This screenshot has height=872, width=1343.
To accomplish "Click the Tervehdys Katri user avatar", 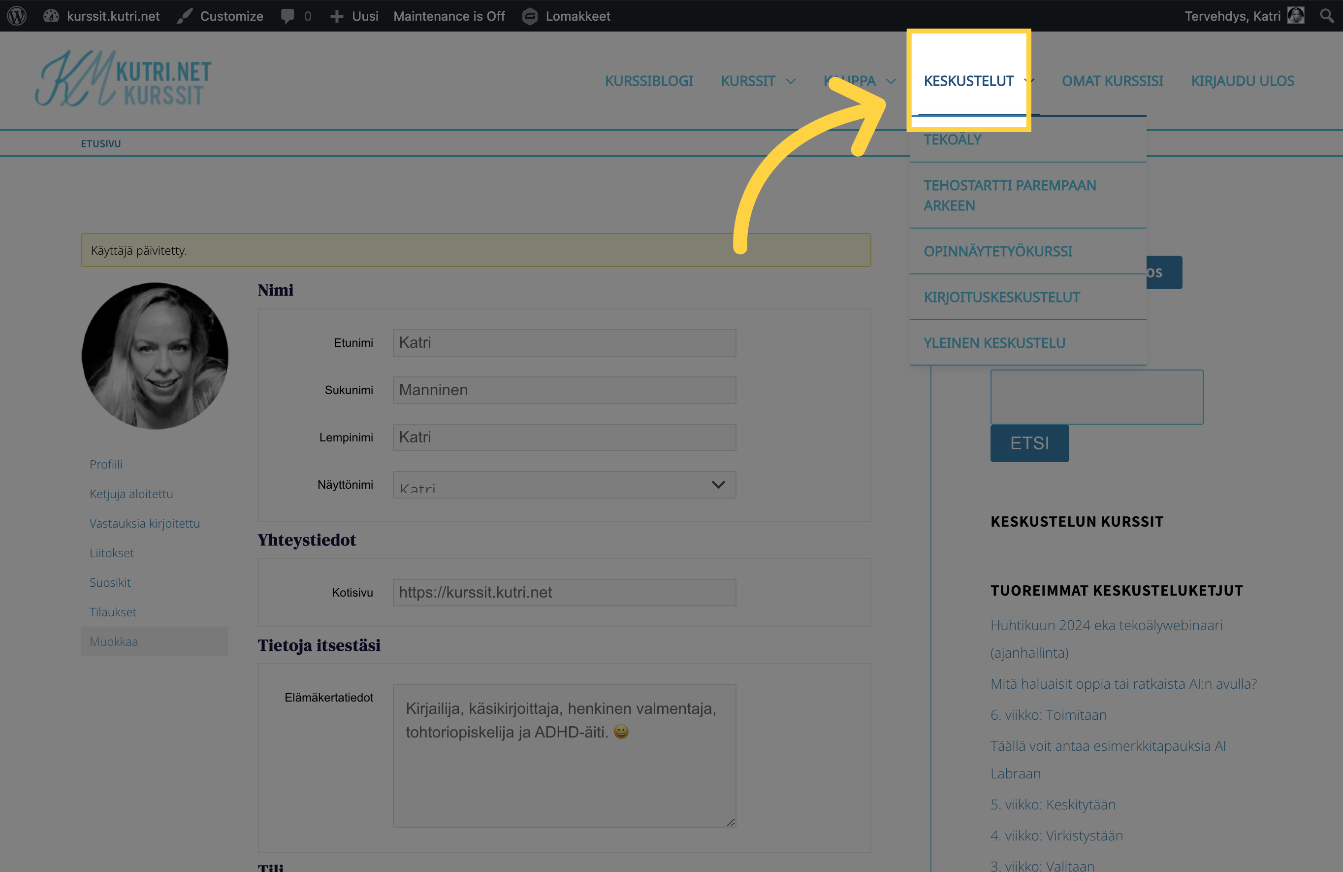I will coord(1296,16).
